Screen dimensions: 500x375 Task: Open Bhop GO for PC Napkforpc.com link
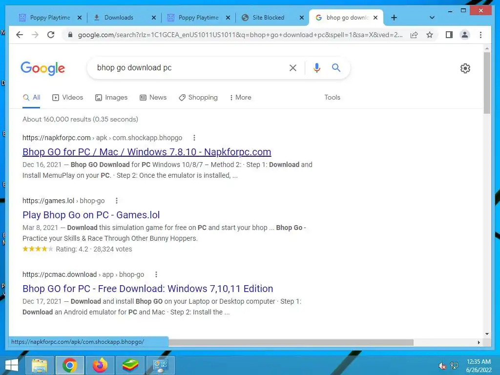tap(146, 152)
